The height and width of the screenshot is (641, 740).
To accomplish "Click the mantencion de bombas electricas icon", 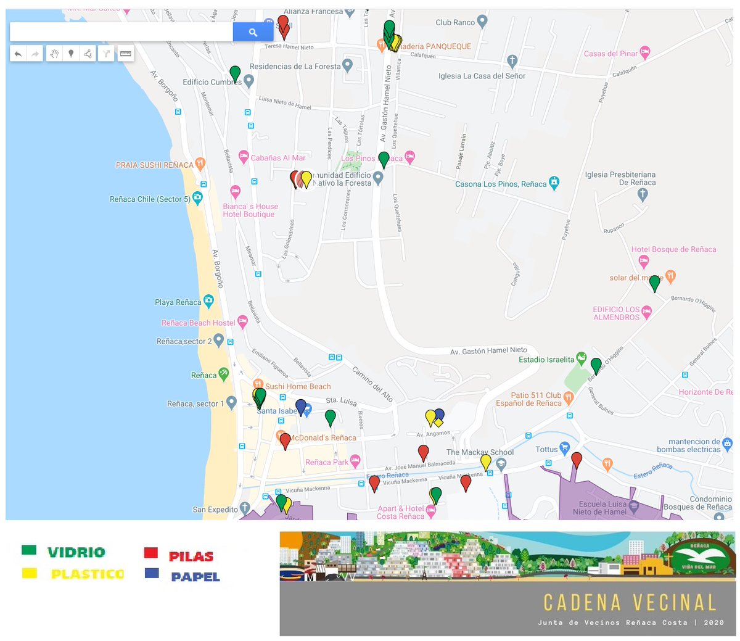I will coord(728,443).
